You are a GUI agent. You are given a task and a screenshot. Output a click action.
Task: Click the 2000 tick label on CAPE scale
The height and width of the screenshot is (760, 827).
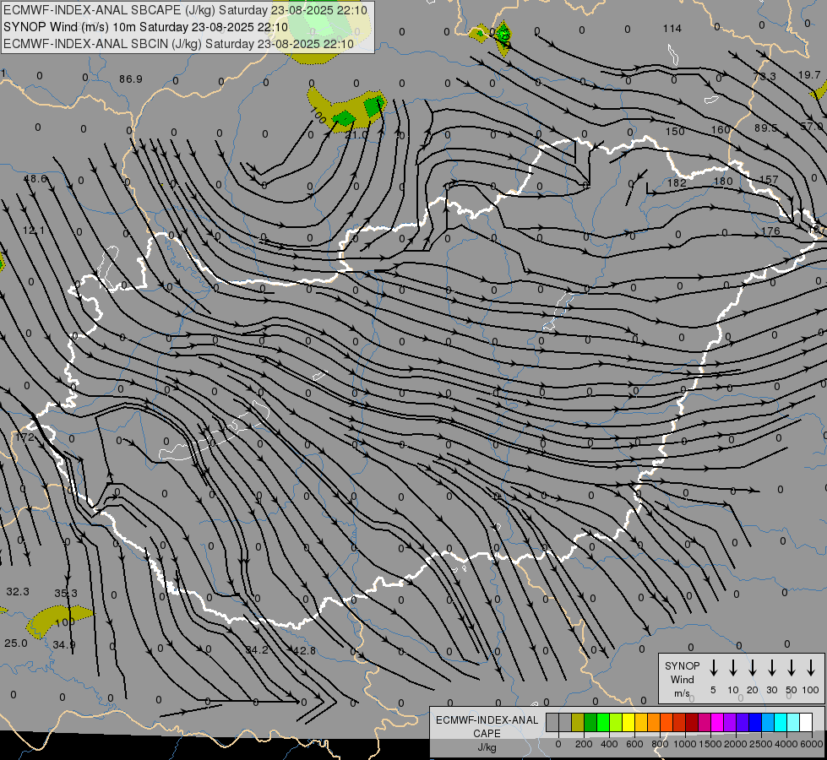(x=736, y=744)
